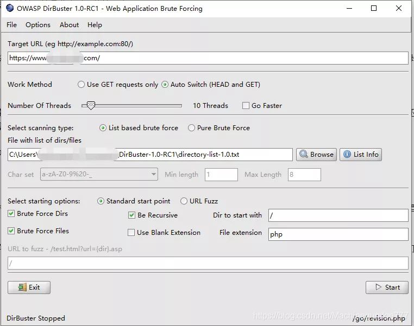
Task: Open the Char set dropdown
Action: coord(99,174)
